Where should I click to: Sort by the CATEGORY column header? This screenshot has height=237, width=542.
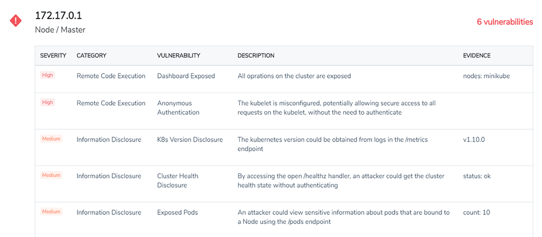[91, 56]
